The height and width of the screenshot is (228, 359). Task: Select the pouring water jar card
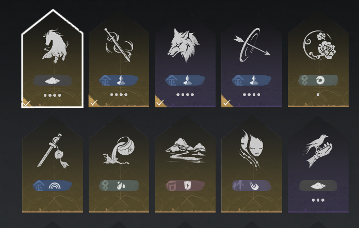pos(119,164)
